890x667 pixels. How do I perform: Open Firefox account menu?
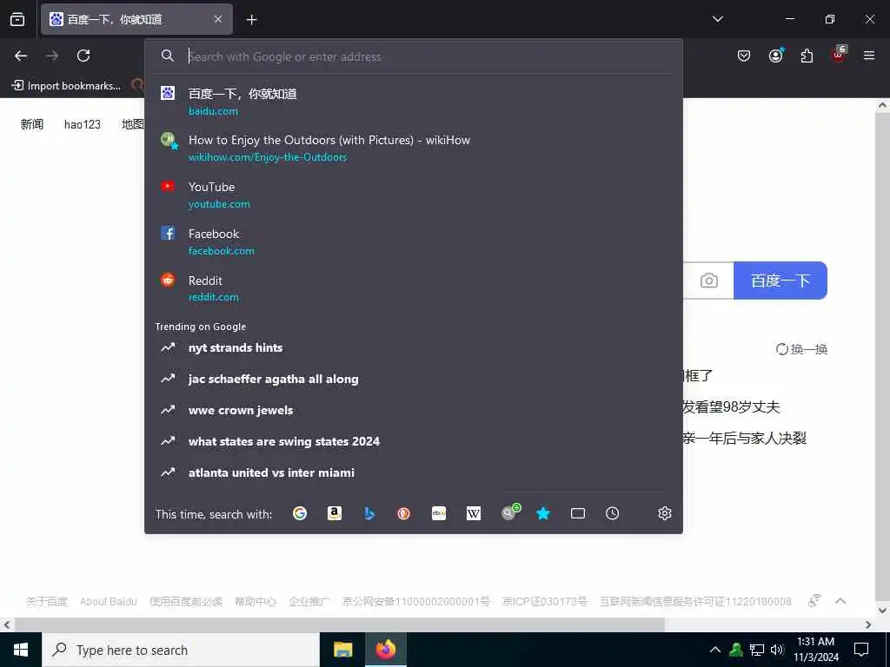pyautogui.click(x=775, y=56)
